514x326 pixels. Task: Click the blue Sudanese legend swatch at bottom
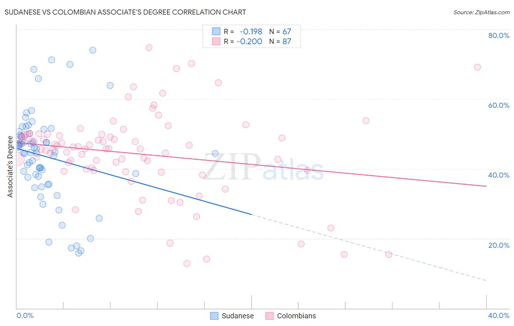pos(214,316)
